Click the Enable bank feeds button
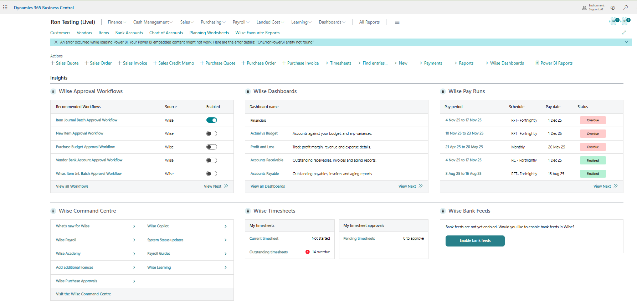 (475, 241)
